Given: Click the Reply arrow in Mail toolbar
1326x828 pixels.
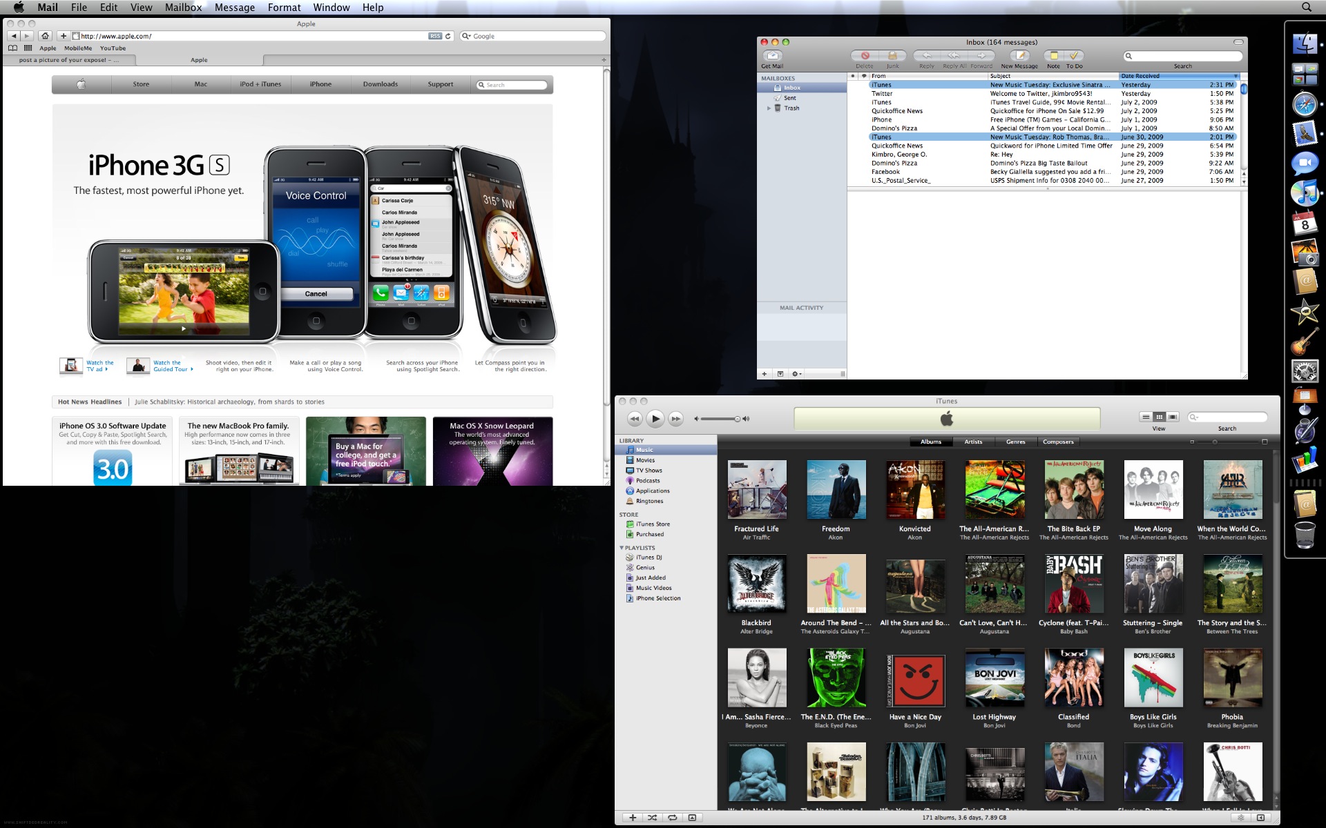Looking at the screenshot, I should [927, 56].
